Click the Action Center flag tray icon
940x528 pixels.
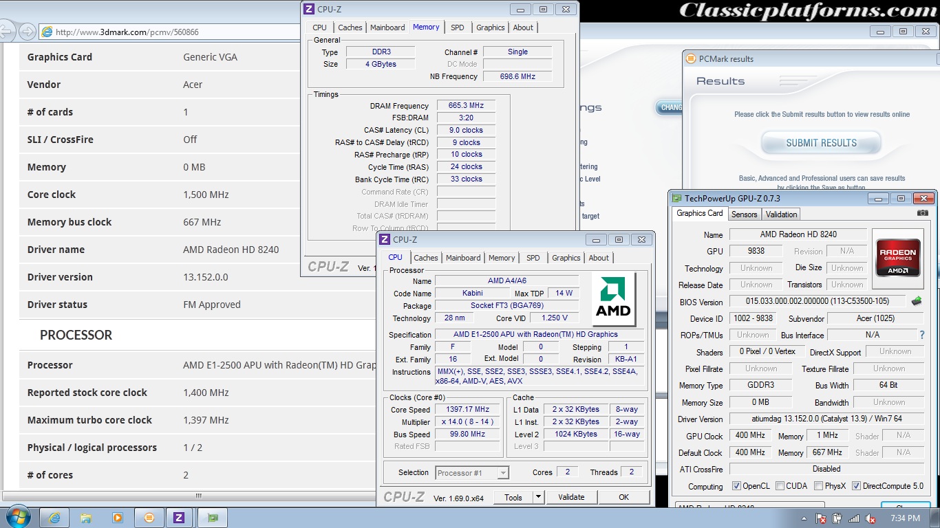[820, 518]
